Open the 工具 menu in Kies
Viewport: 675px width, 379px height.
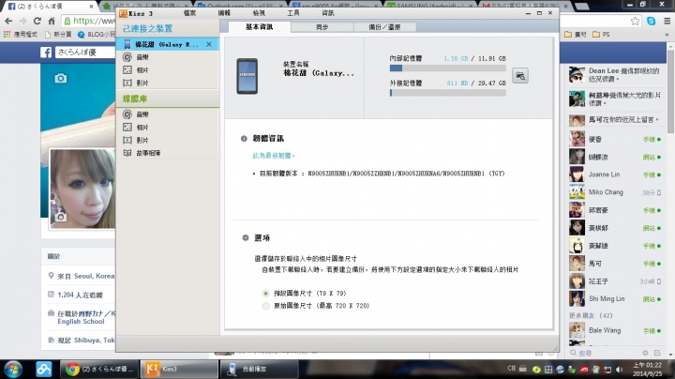click(293, 13)
